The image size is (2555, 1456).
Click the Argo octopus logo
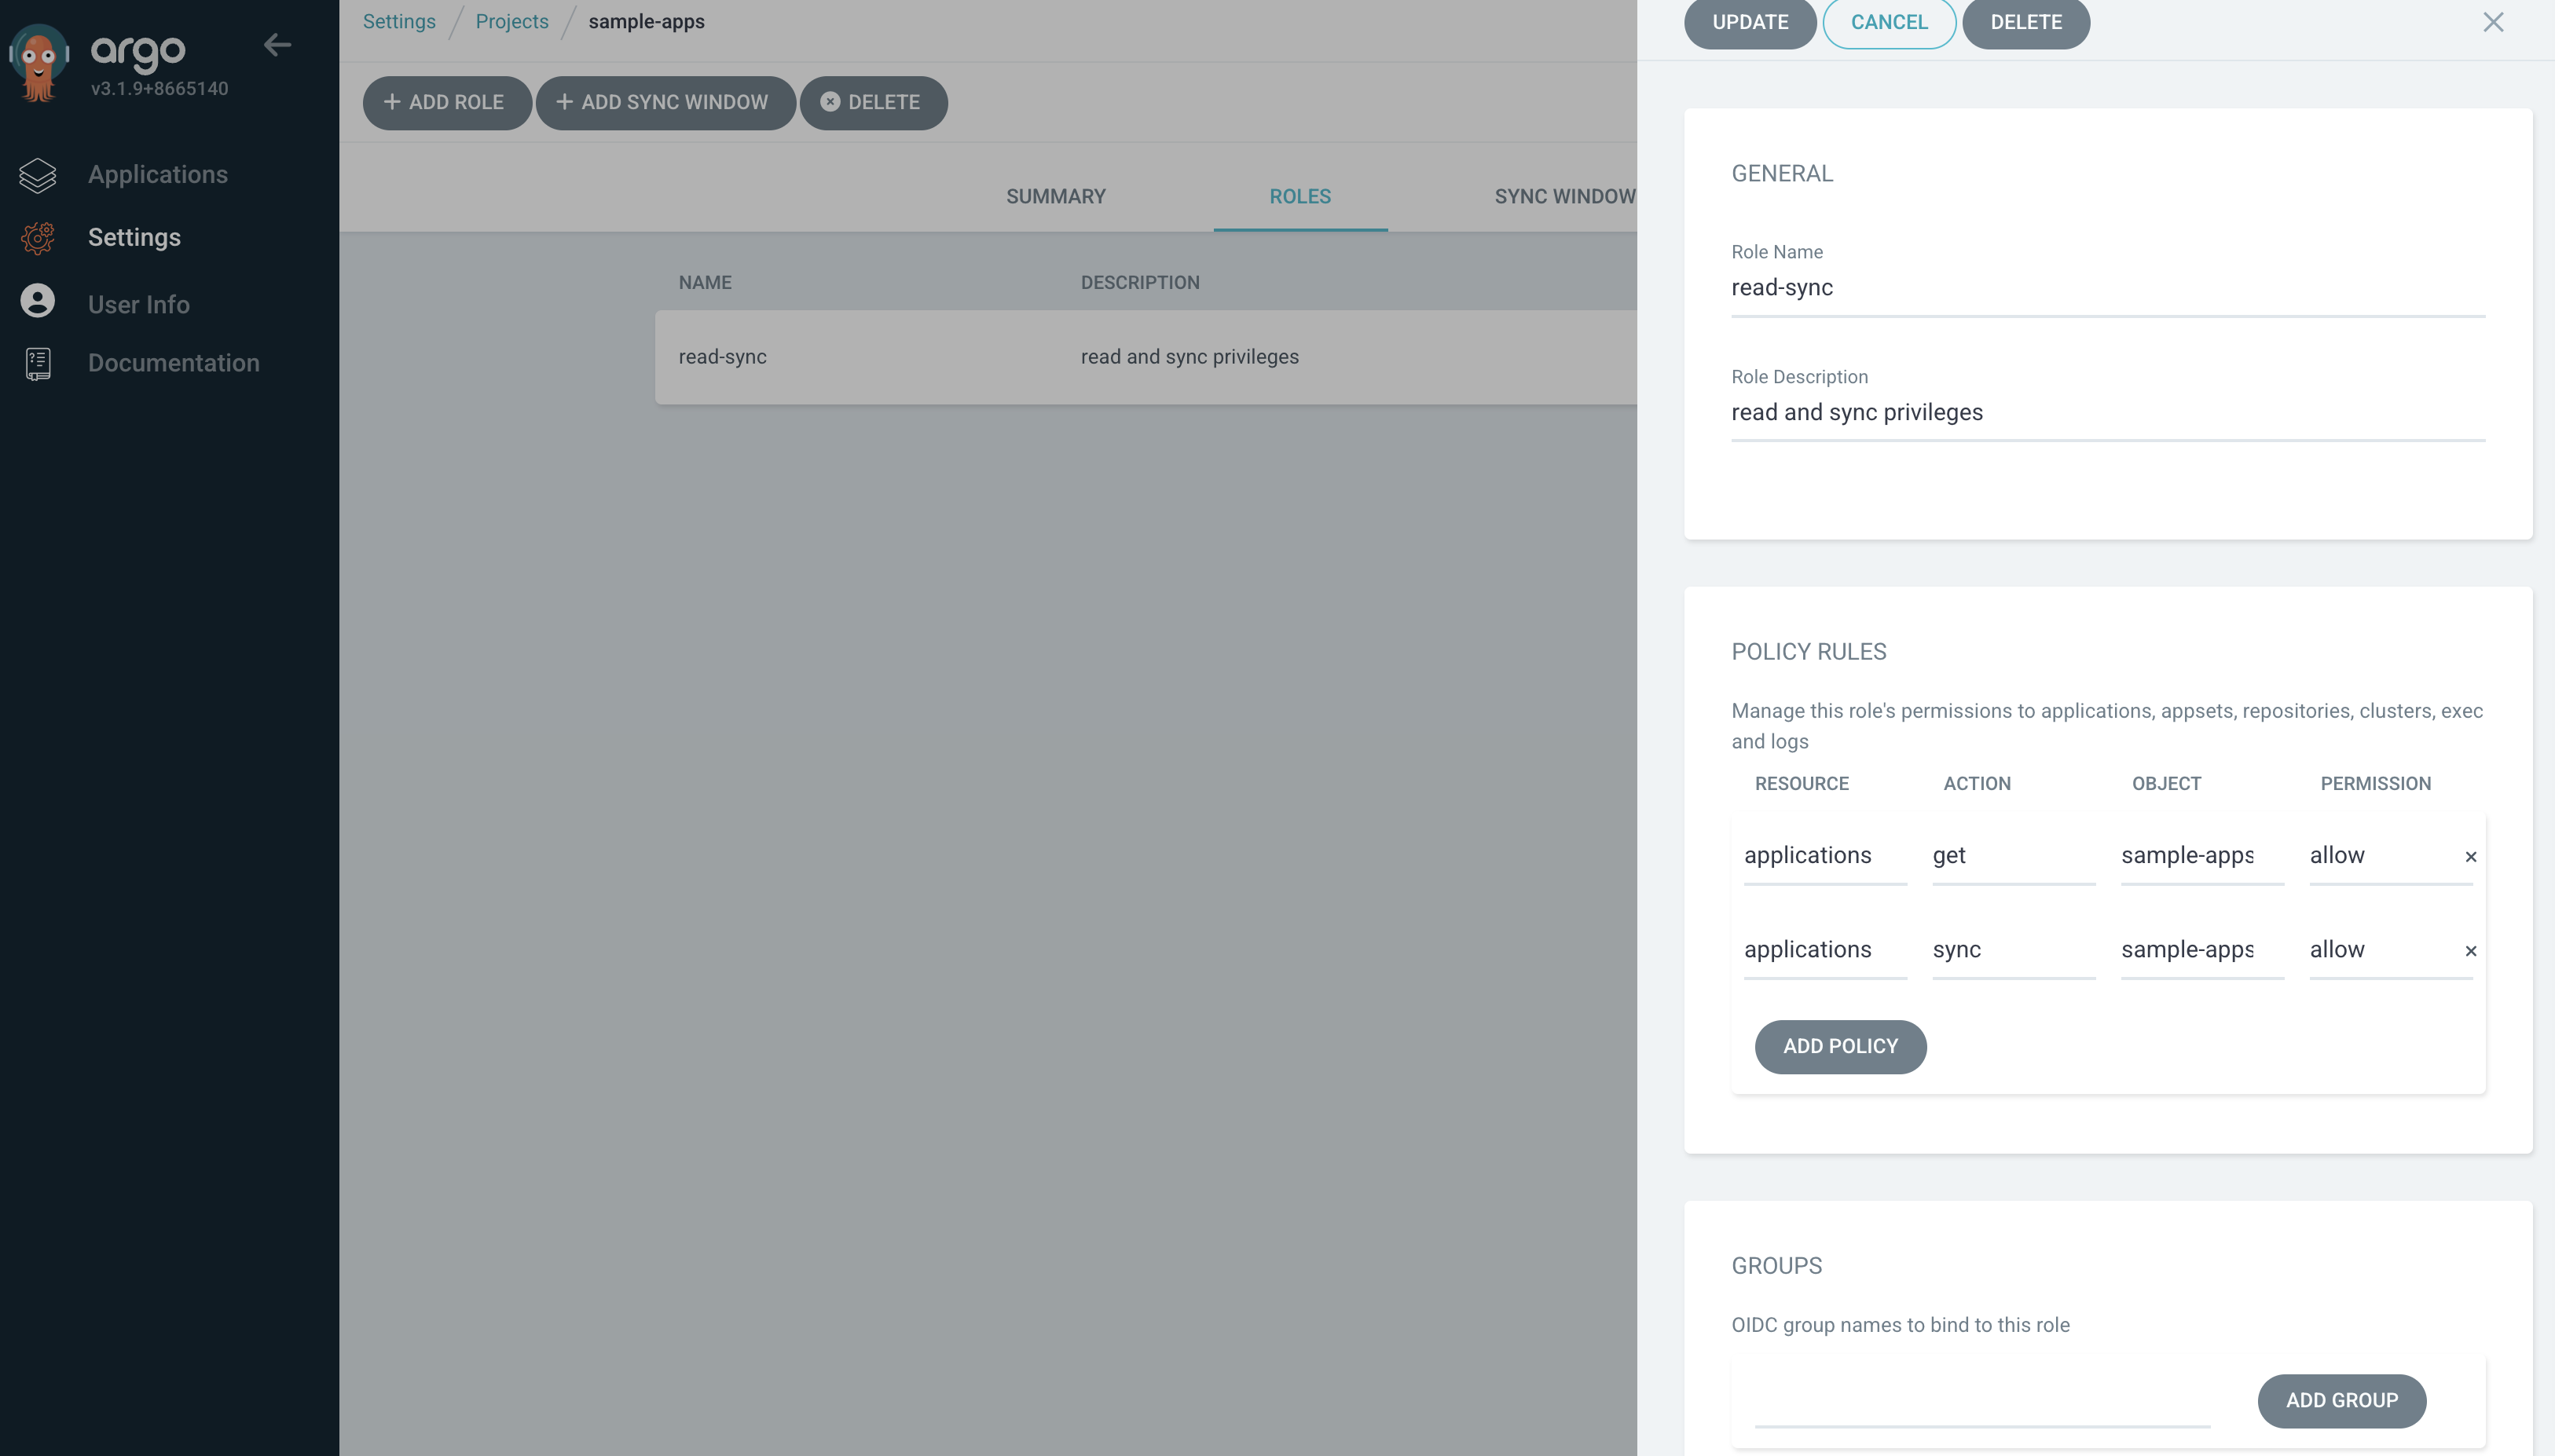click(39, 62)
